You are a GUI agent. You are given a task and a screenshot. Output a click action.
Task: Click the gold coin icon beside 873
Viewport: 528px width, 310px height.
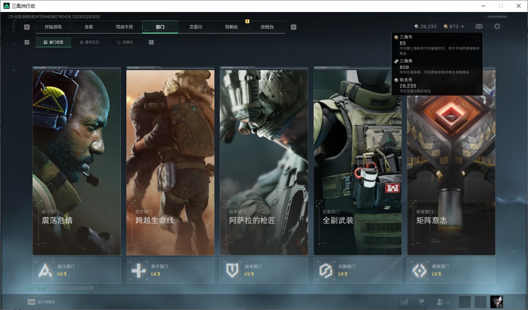coord(446,26)
